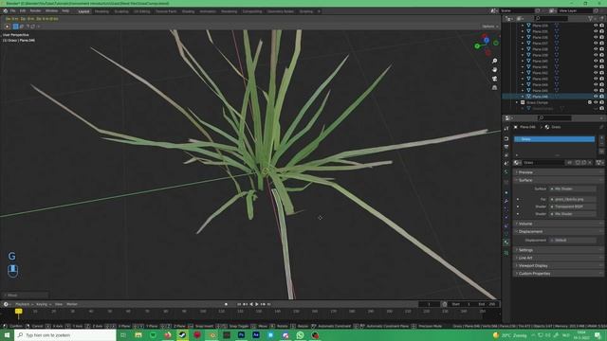Hide Plane.046 with its eye icon
The width and height of the screenshot is (607, 341).
point(596,97)
